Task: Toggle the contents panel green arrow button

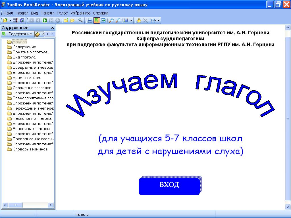Action: pos(97,20)
